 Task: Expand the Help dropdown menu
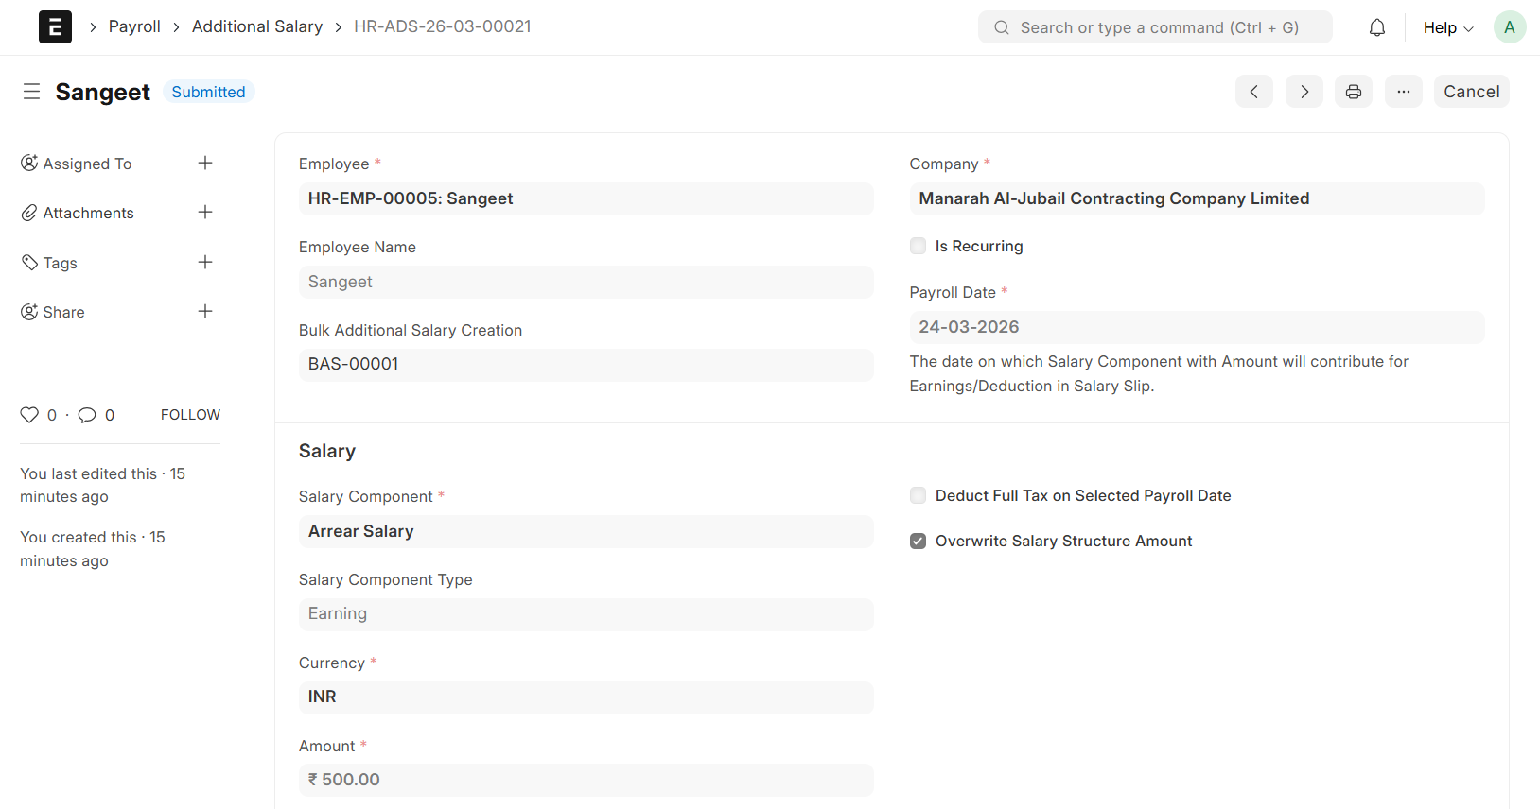(x=1447, y=28)
